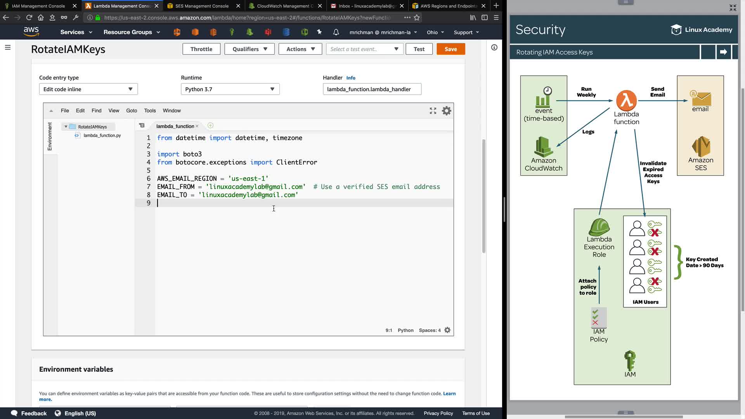Screen dimensions: 745x419
Task: Click the Handler input field
Action: pos(372,89)
